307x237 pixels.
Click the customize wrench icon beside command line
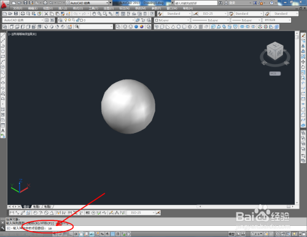point(2,228)
